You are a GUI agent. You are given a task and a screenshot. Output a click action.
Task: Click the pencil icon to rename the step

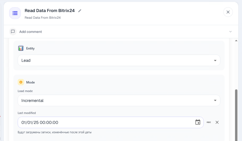tap(80, 11)
